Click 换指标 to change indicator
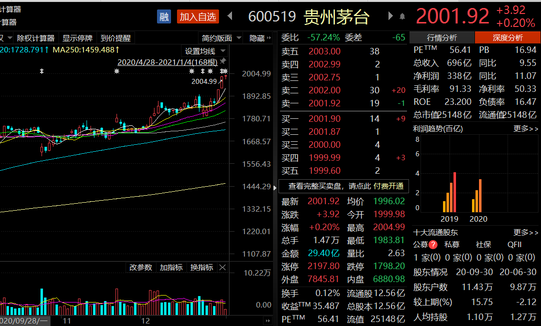 click(x=201, y=268)
